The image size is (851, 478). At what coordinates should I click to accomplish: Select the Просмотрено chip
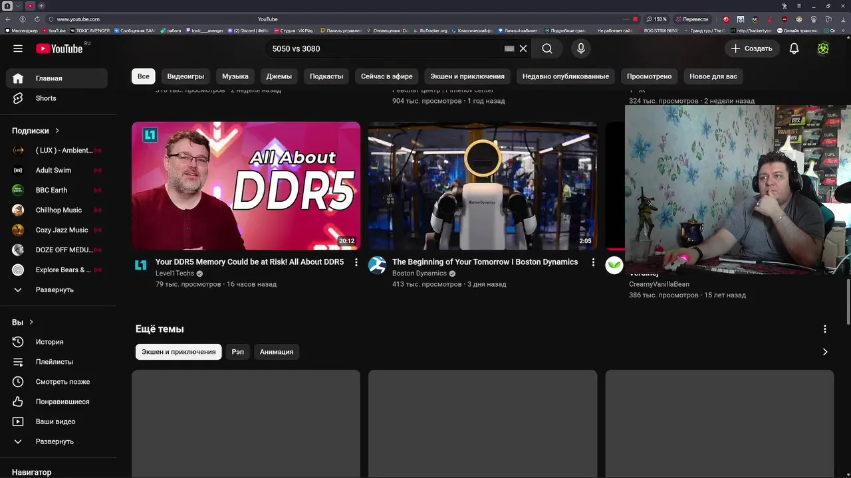(x=649, y=76)
